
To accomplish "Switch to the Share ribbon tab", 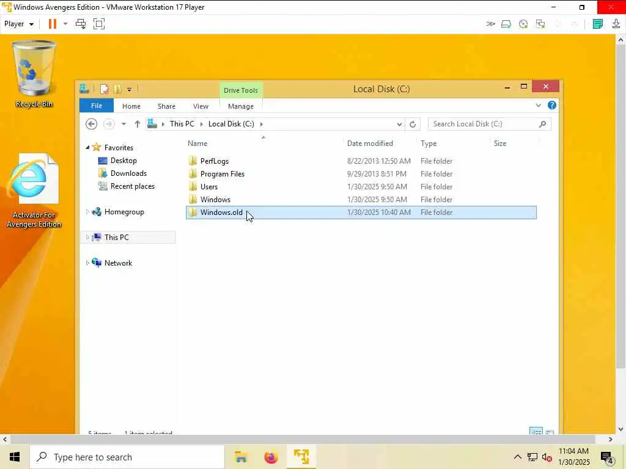I will point(166,106).
